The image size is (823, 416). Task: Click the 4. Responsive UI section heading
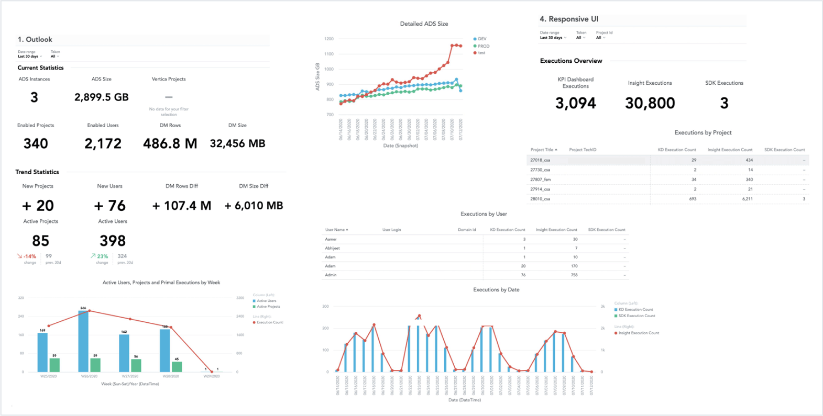pos(569,19)
